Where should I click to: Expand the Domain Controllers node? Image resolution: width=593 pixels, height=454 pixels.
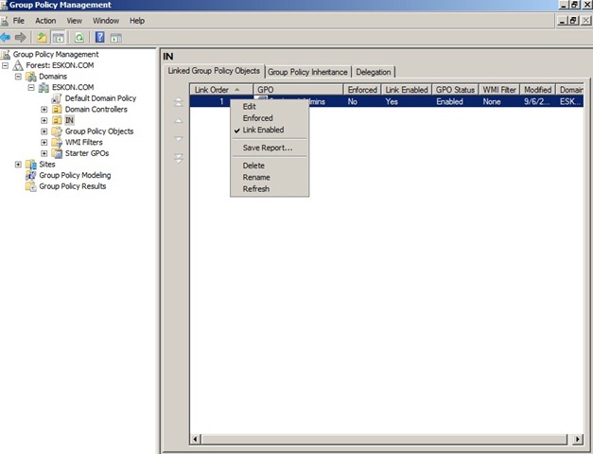pos(44,110)
